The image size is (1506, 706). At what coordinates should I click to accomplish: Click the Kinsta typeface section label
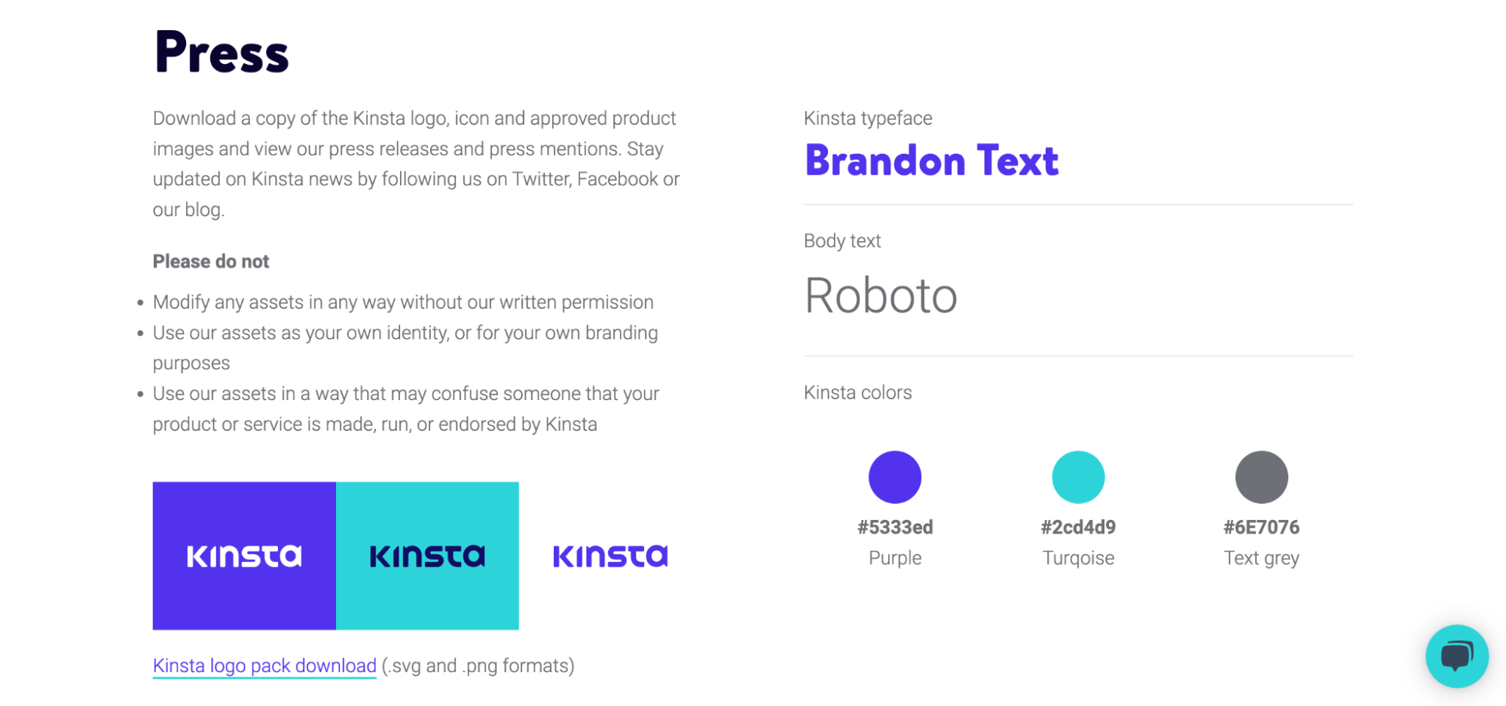(x=868, y=118)
